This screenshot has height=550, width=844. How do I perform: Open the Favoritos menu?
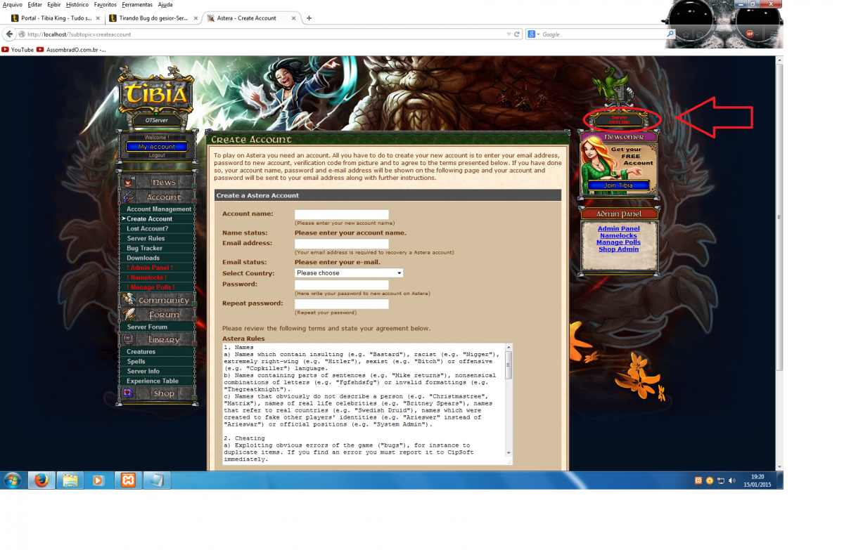[x=105, y=4]
